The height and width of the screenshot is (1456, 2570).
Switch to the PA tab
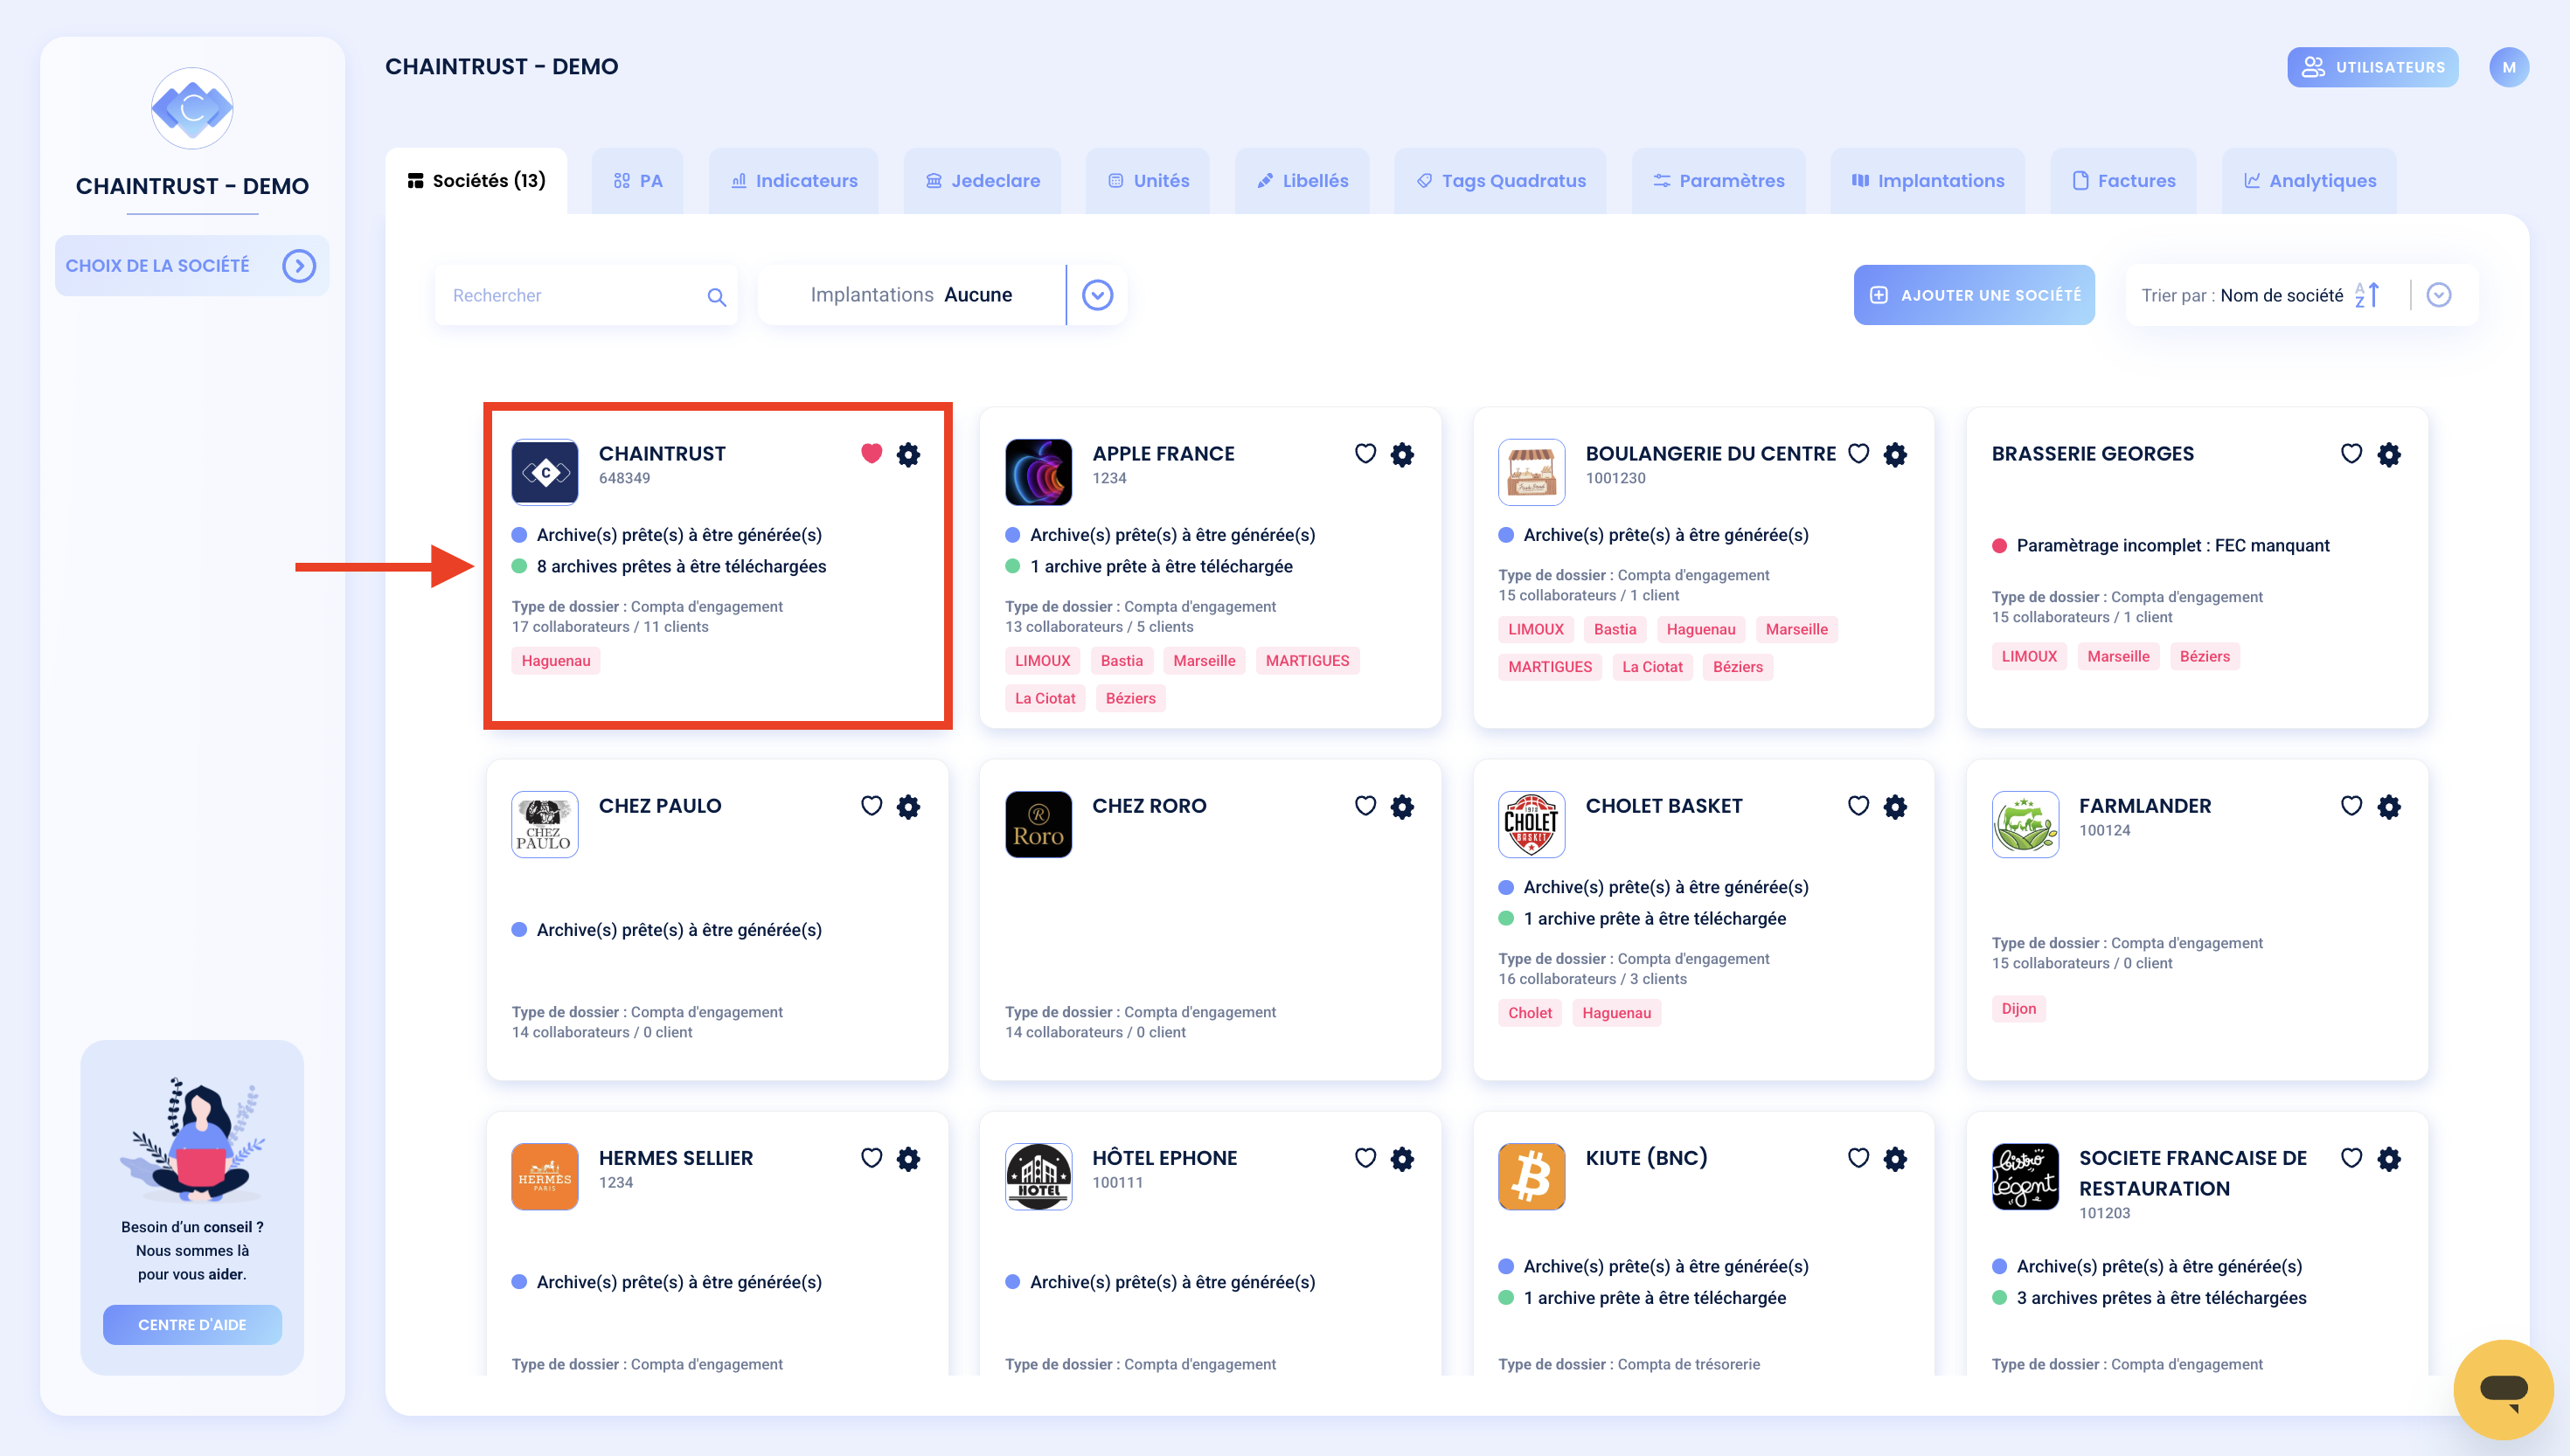638,181
